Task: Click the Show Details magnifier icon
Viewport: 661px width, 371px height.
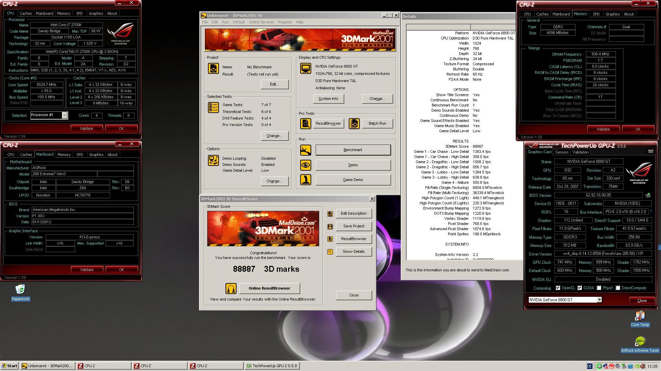Action: 330,252
